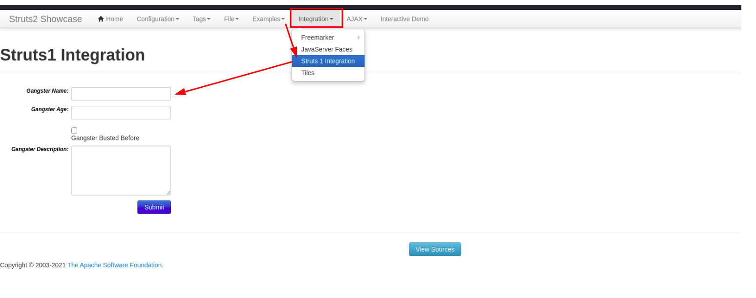Select Tiles from Integration menu
756x298 pixels.
coord(328,73)
